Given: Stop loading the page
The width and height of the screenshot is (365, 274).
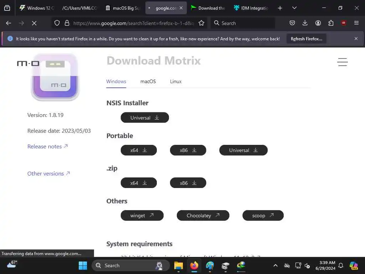Looking at the screenshot, I should 34,23.
